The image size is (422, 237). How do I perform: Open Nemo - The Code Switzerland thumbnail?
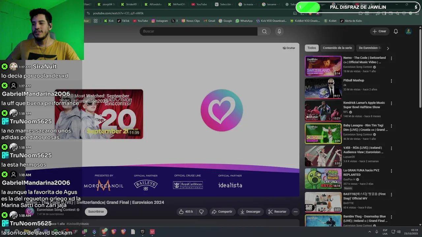click(x=323, y=66)
